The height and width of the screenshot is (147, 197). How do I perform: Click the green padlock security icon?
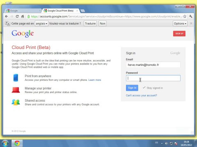coord(28,16)
